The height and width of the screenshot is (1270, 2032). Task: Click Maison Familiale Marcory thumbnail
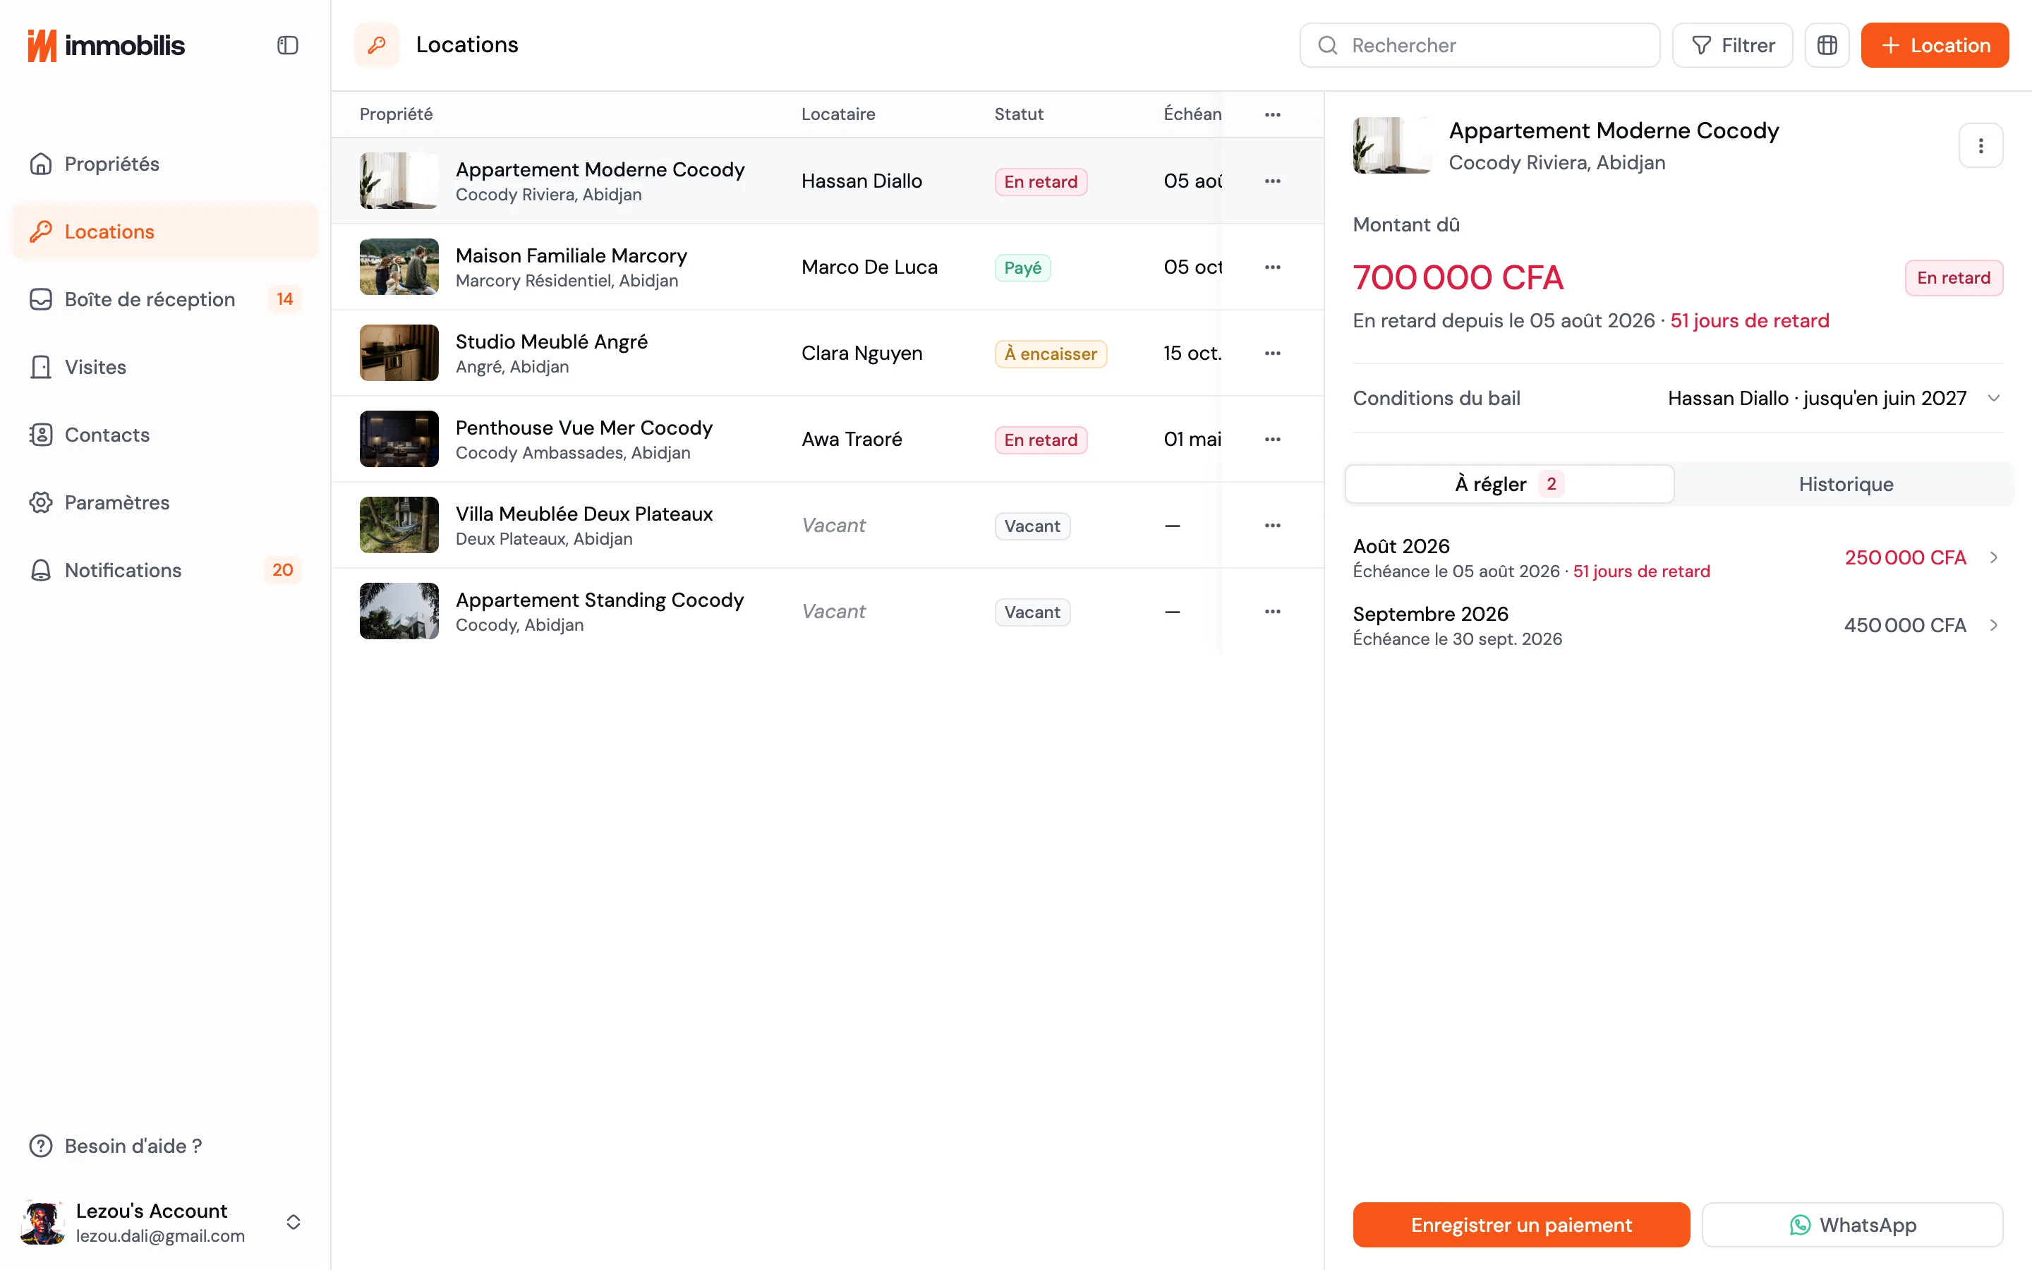399,267
